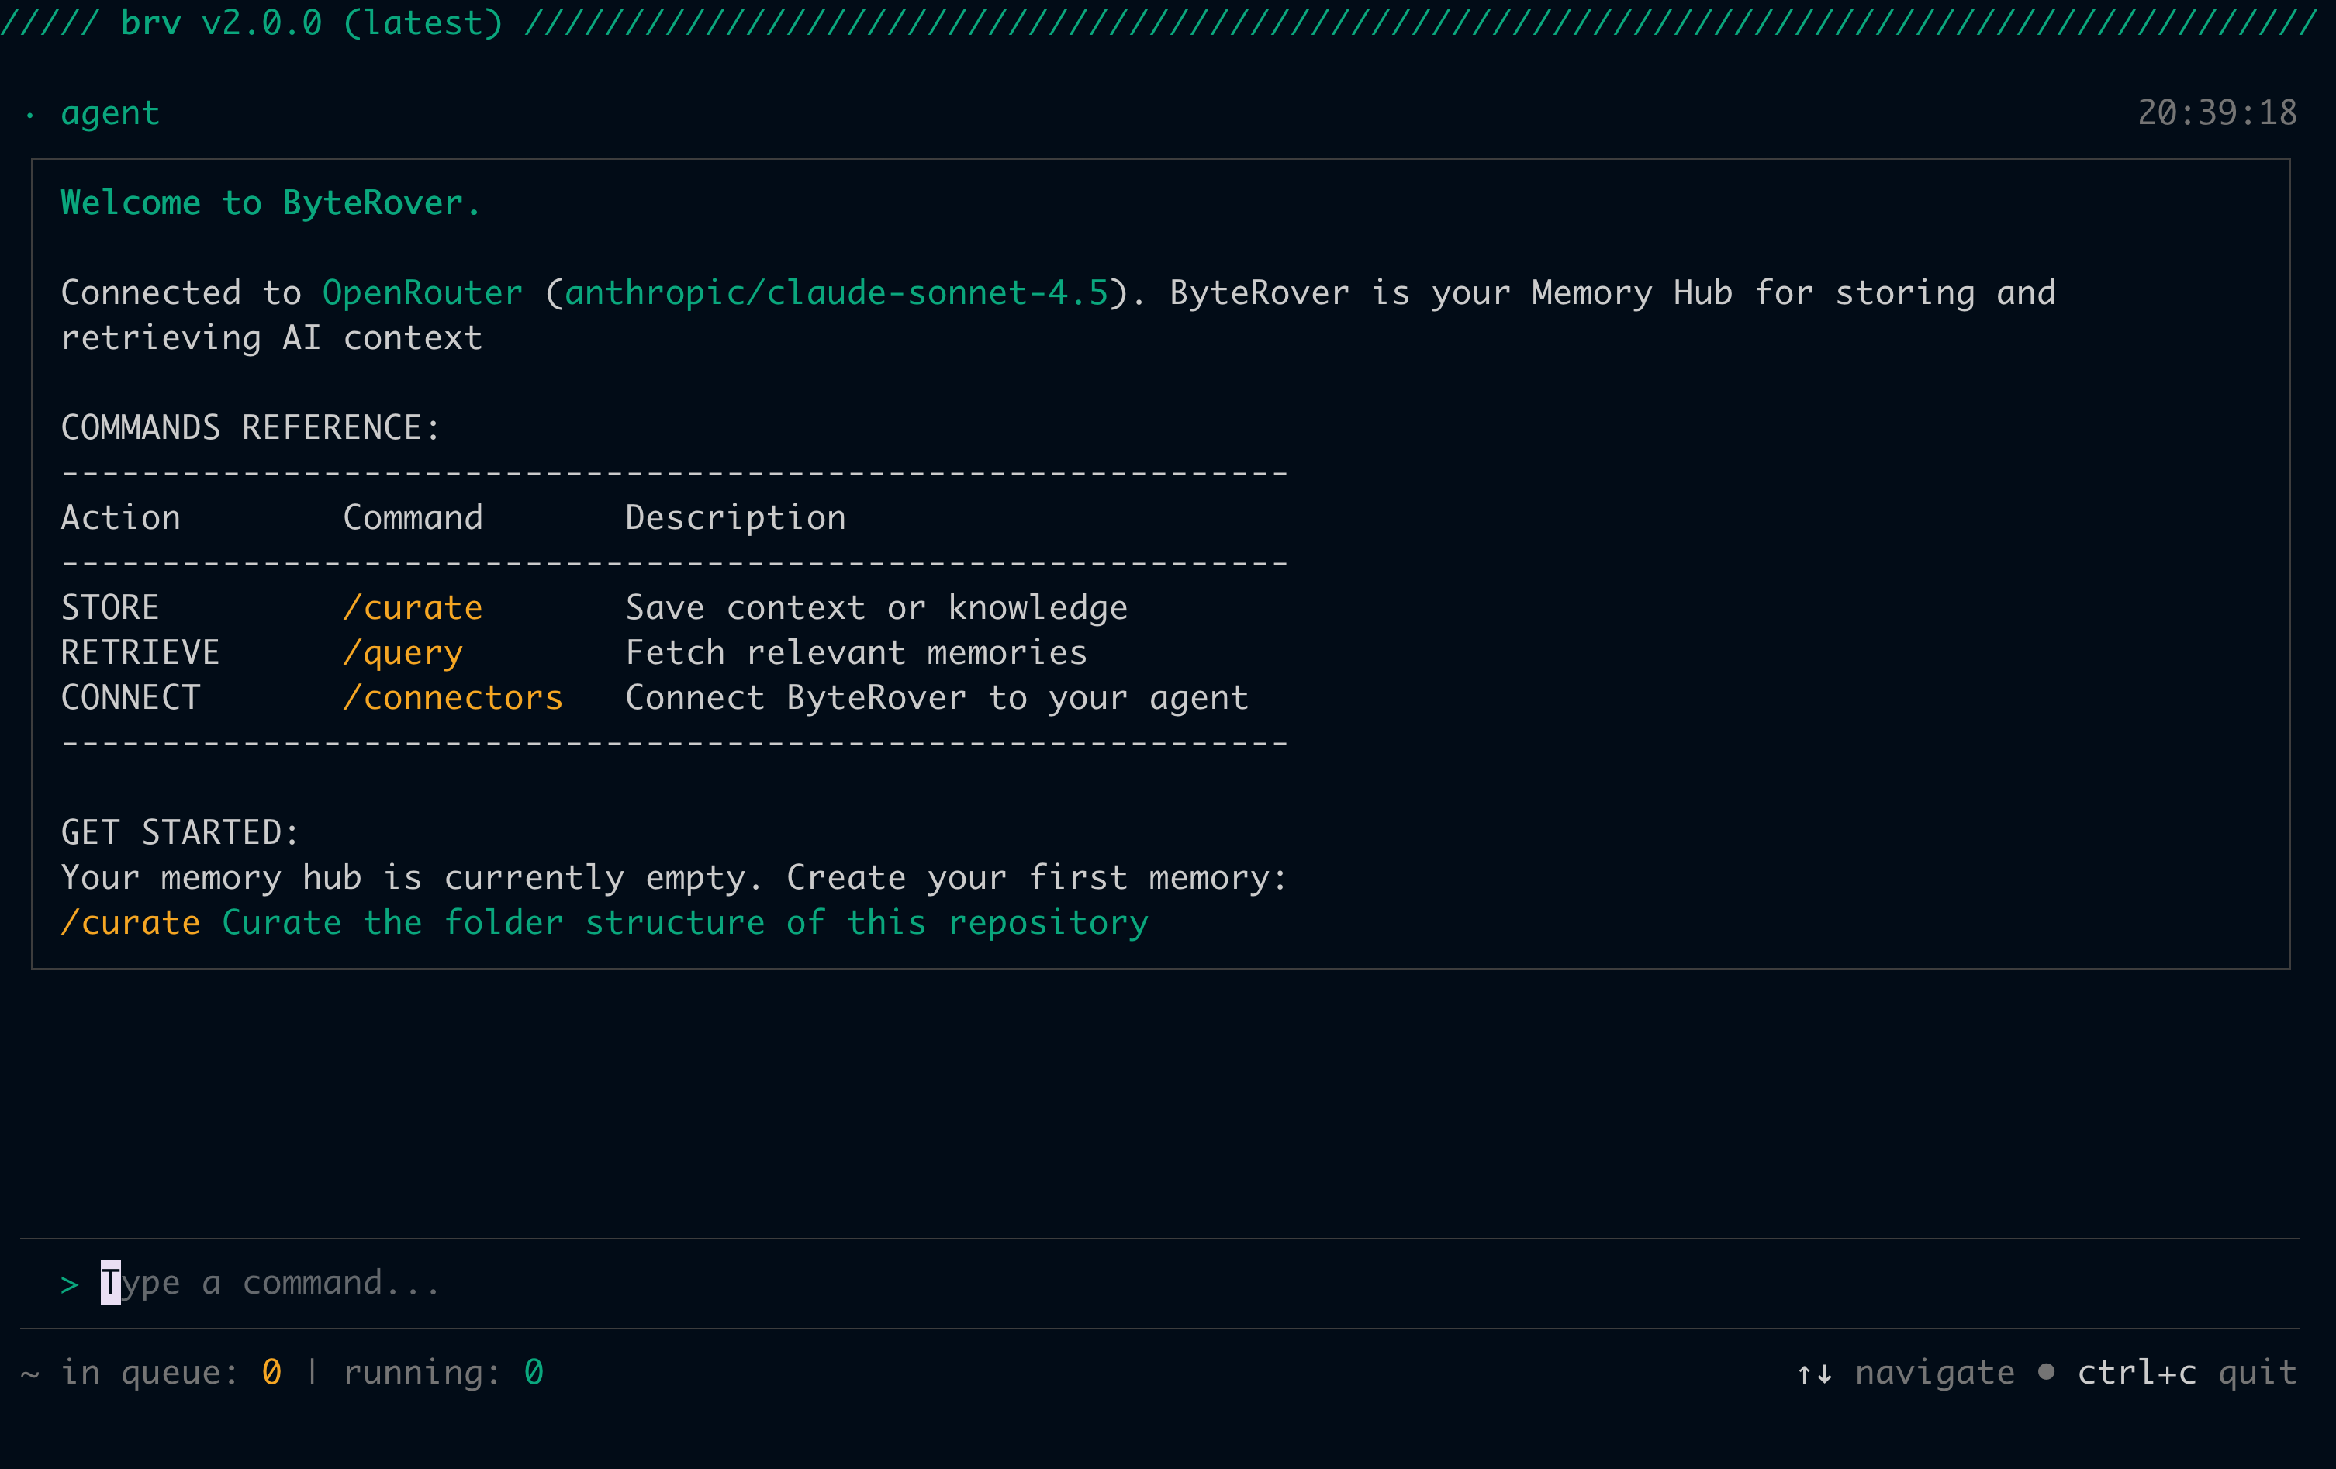Screen dimensions: 2336x1469
Task: Click the agent tab label
Action: click(x=109, y=113)
